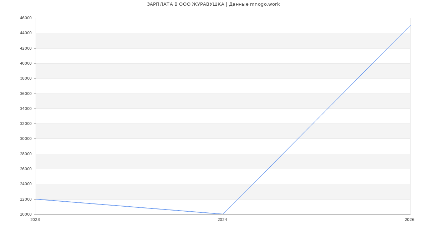
Task: Click the 30000 y-axis label
Action: pyautogui.click(x=26, y=139)
